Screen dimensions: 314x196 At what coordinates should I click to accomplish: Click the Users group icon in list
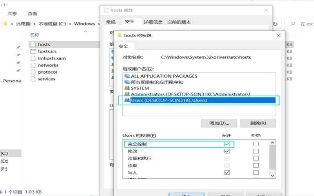click(x=127, y=100)
